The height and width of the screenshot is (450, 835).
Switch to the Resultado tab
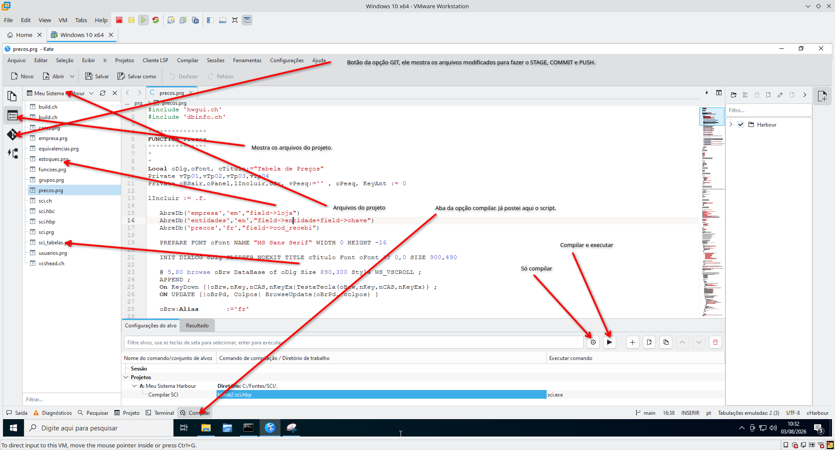(197, 326)
